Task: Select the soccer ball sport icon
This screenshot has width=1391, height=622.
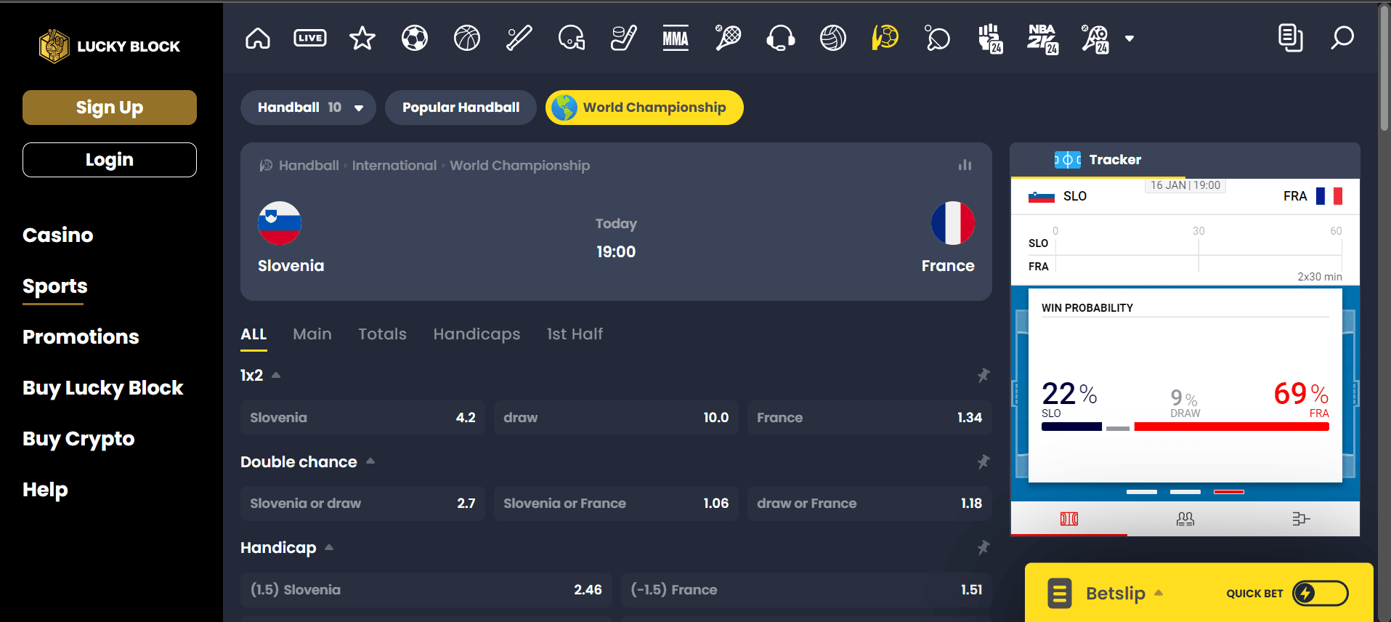Action: tap(415, 38)
